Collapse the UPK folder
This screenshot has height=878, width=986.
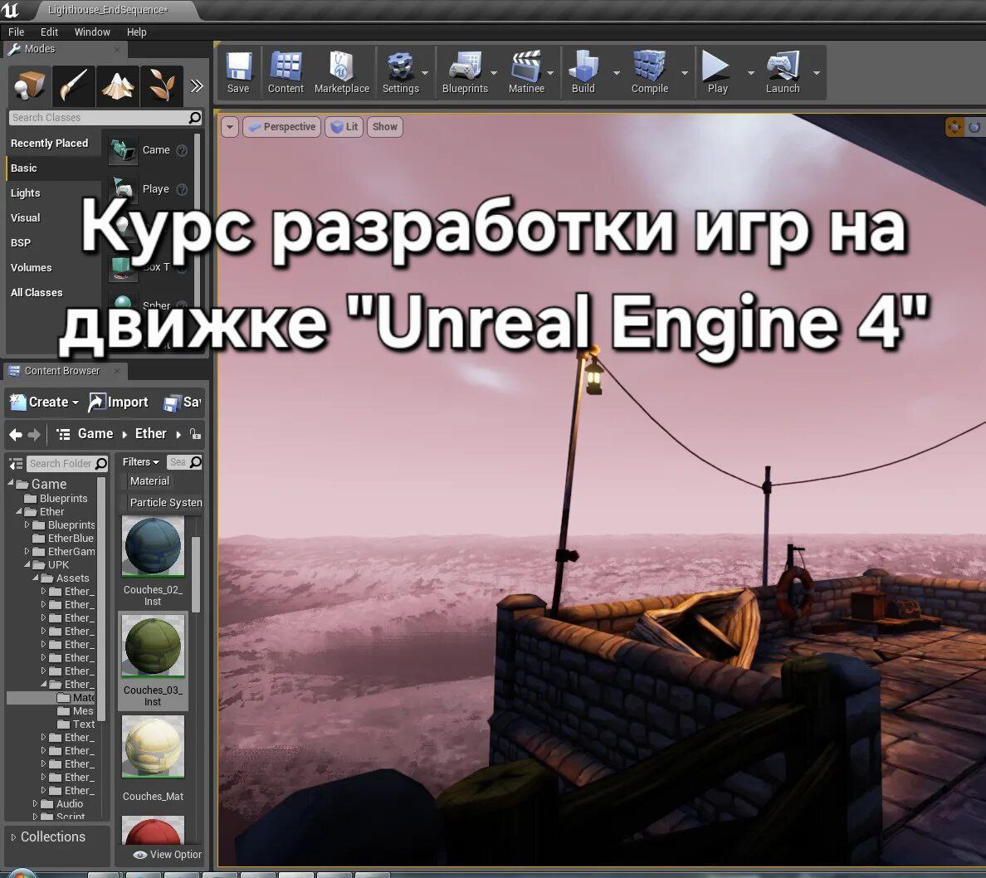27,565
